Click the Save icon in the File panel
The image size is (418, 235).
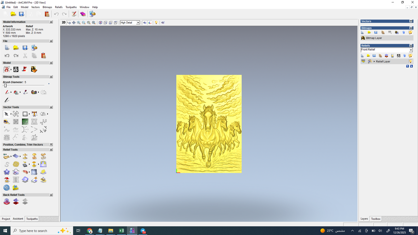(25, 48)
